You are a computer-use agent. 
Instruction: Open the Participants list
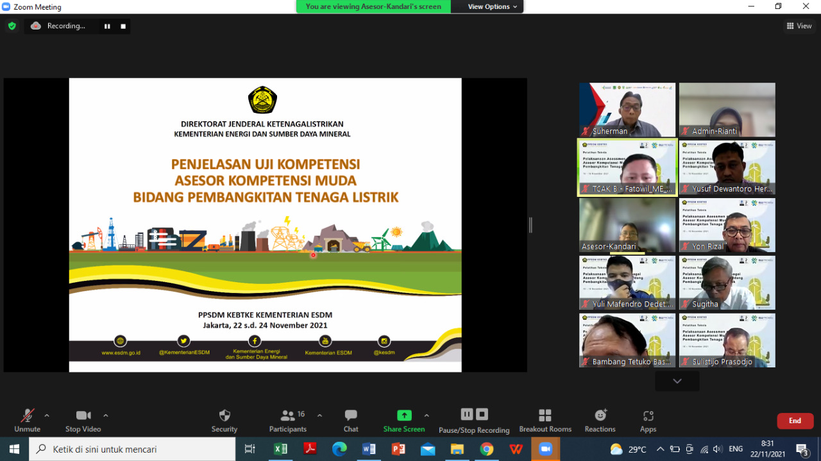coord(288,421)
